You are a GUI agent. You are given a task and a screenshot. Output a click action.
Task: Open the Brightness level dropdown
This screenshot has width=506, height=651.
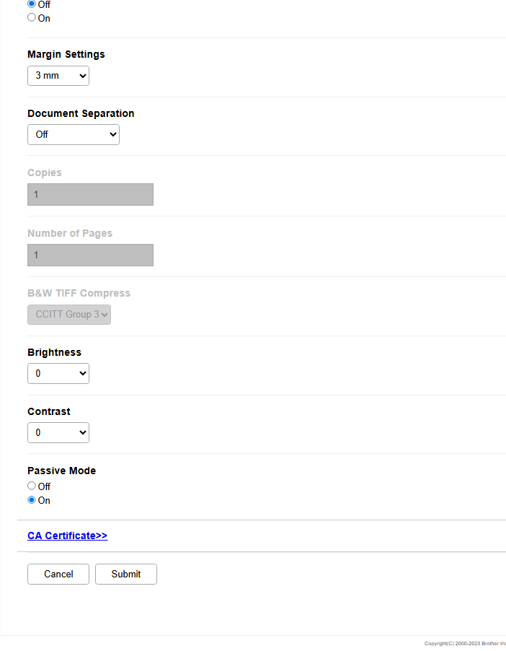(x=58, y=374)
